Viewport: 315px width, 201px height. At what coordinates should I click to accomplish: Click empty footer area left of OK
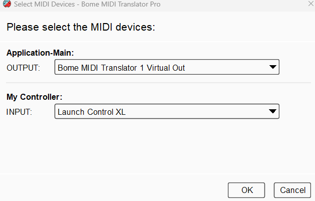click(x=114, y=189)
